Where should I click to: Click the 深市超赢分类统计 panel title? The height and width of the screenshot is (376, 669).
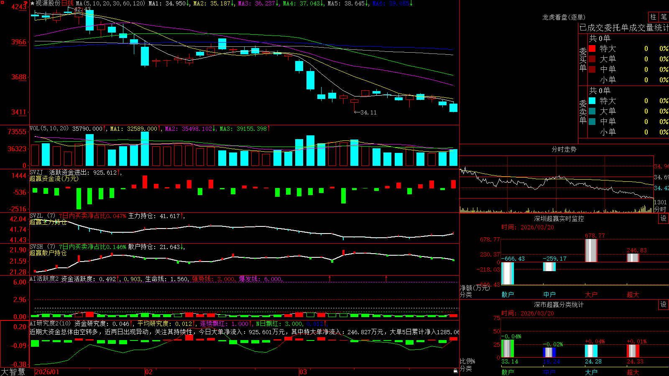(559, 305)
